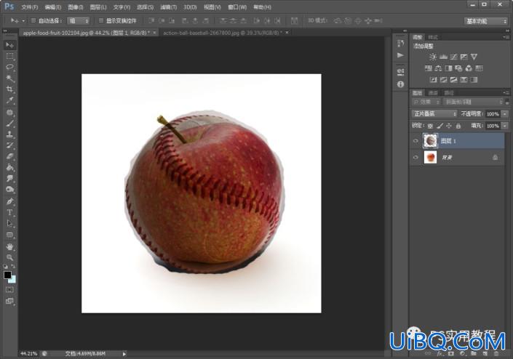Toggle lock transparent pixels
Viewport: 513px width, 359px height.
[x=430, y=126]
